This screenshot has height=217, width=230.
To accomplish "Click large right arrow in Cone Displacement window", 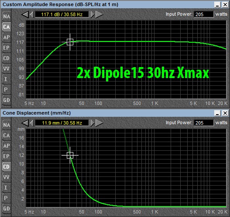I will point(99,123).
